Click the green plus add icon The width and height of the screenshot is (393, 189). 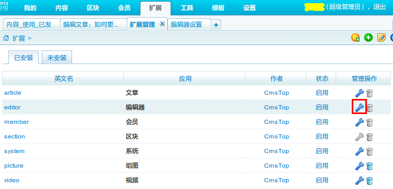tap(368, 38)
